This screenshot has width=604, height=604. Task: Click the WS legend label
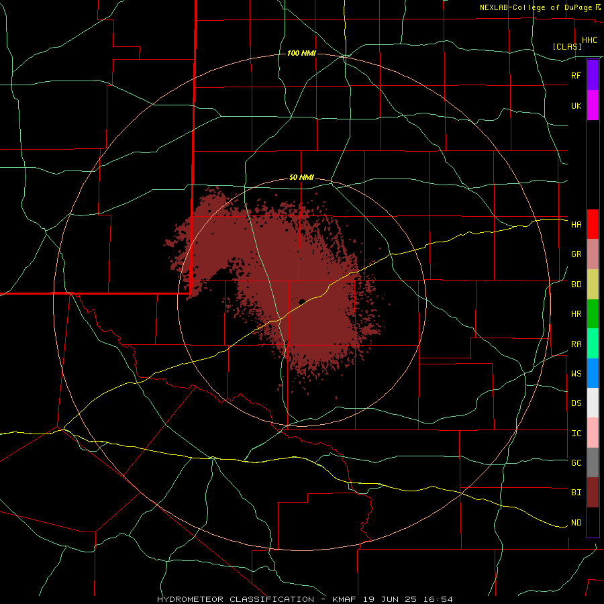(x=576, y=374)
